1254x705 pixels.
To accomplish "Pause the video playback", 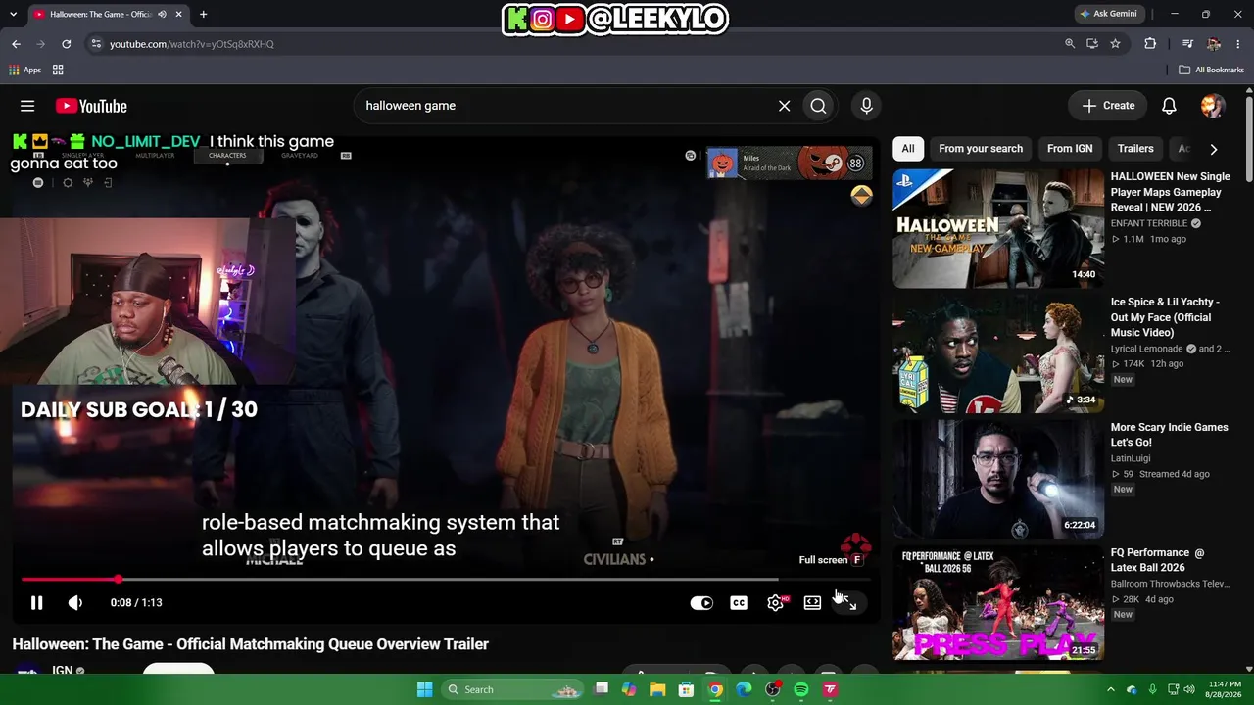I will point(36,603).
